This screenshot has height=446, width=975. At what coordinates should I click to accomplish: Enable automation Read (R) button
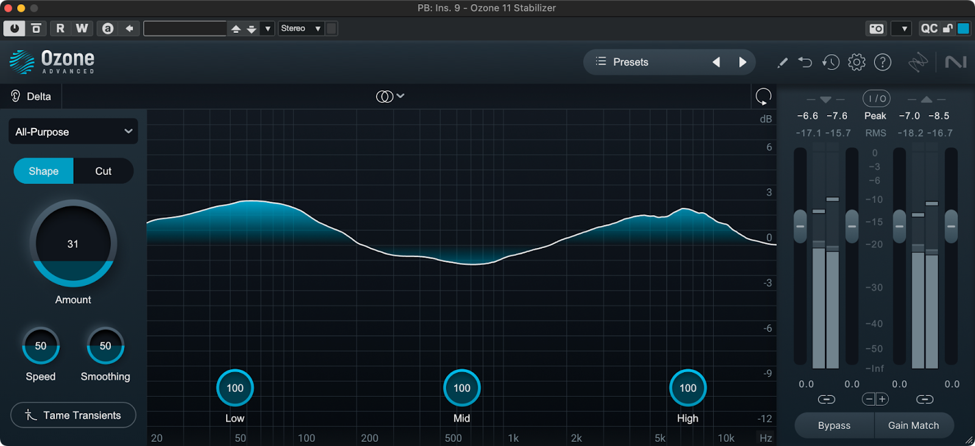coord(60,28)
